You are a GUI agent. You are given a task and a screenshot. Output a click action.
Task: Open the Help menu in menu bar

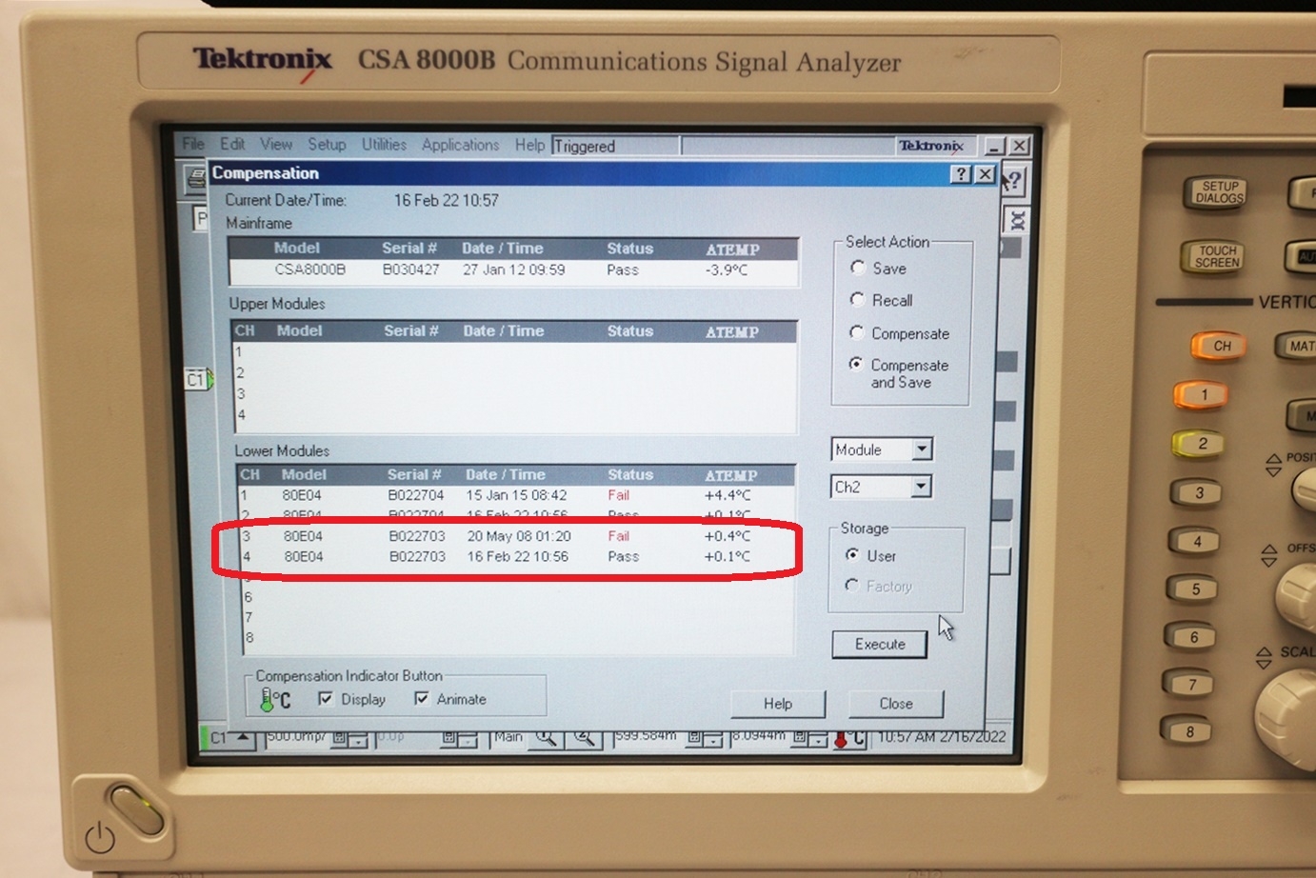pyautogui.click(x=529, y=145)
